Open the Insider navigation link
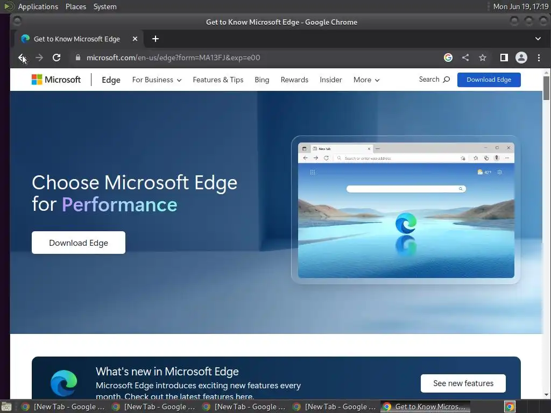The width and height of the screenshot is (551, 413). [331, 80]
